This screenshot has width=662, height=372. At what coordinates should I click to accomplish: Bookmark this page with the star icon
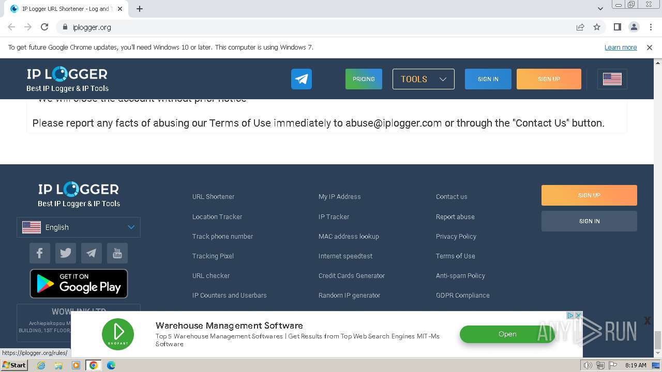tap(597, 27)
